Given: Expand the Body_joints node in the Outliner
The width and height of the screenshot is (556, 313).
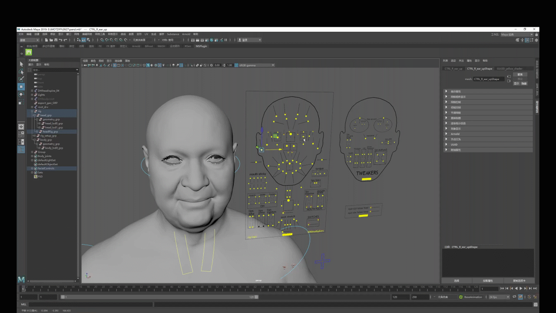Looking at the screenshot, I should click(32, 156).
